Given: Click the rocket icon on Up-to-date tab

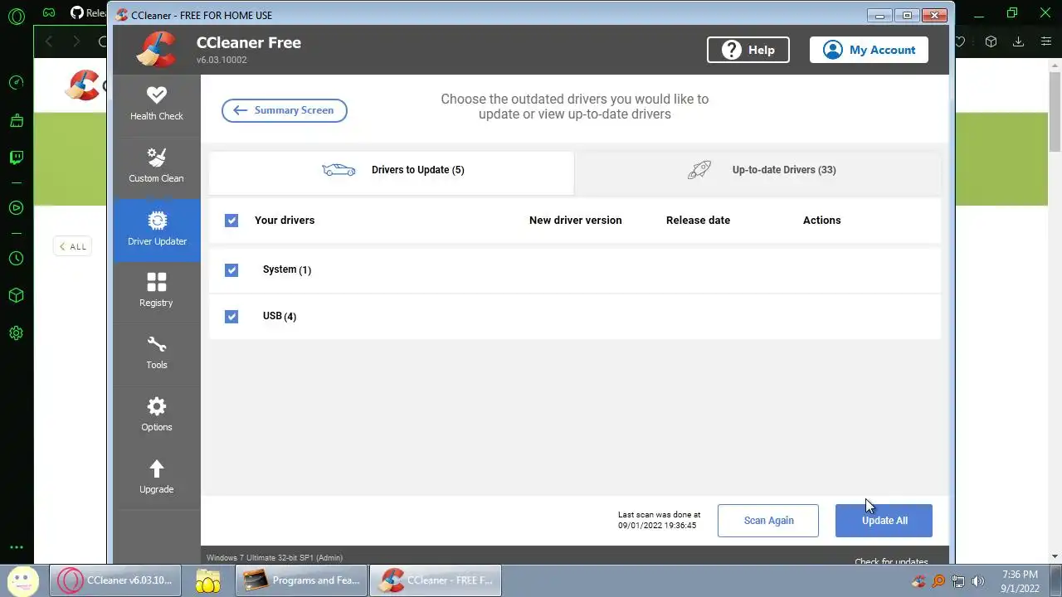Looking at the screenshot, I should click(x=699, y=170).
